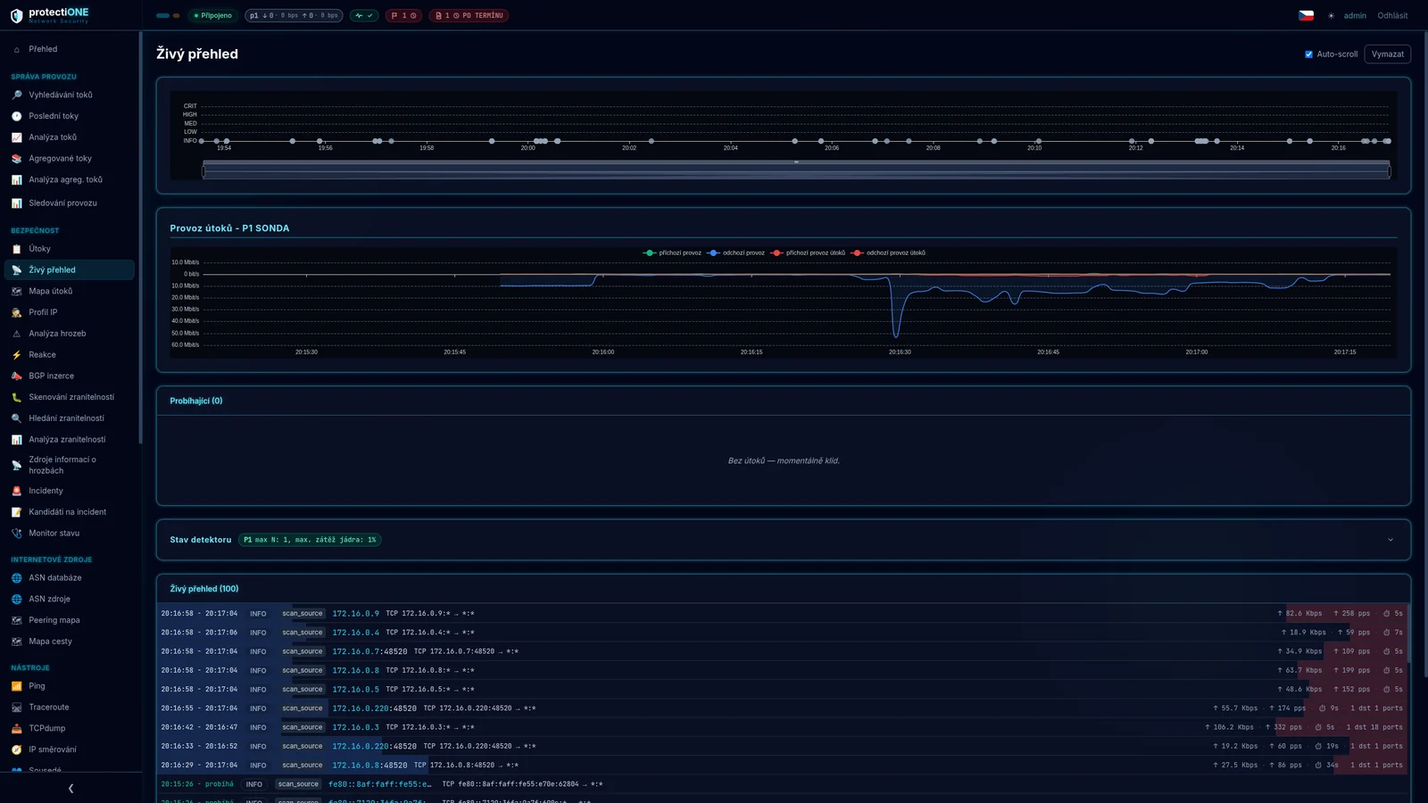
Task: Click the BGP inzerce megaphone icon
Action: [x=16, y=376]
